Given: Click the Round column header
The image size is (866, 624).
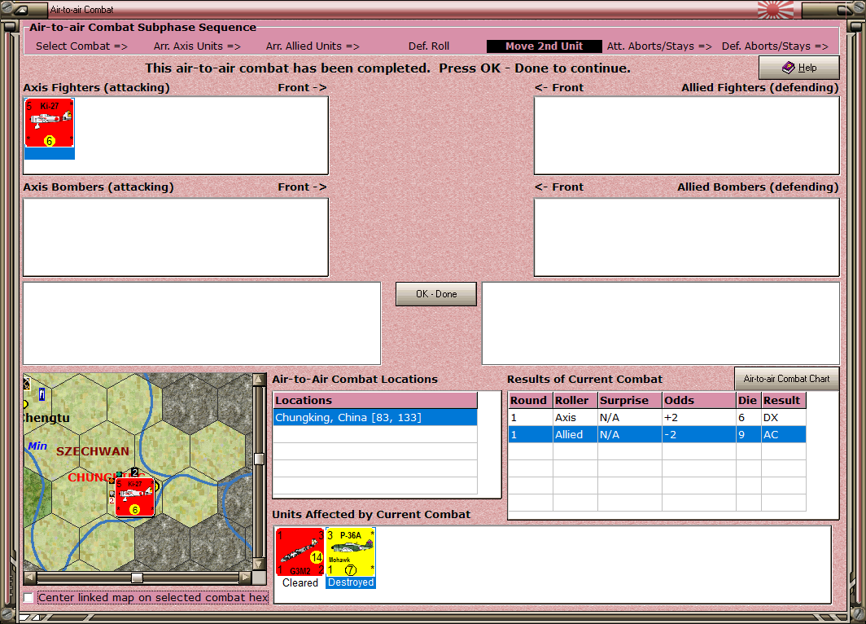Looking at the screenshot, I should pyautogui.click(x=531, y=400).
